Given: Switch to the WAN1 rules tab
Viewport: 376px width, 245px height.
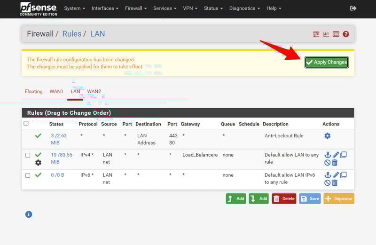Looking at the screenshot, I should coord(56,92).
